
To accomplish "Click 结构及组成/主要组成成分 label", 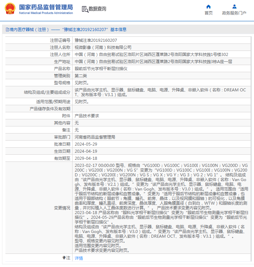I will [x=47, y=92].
